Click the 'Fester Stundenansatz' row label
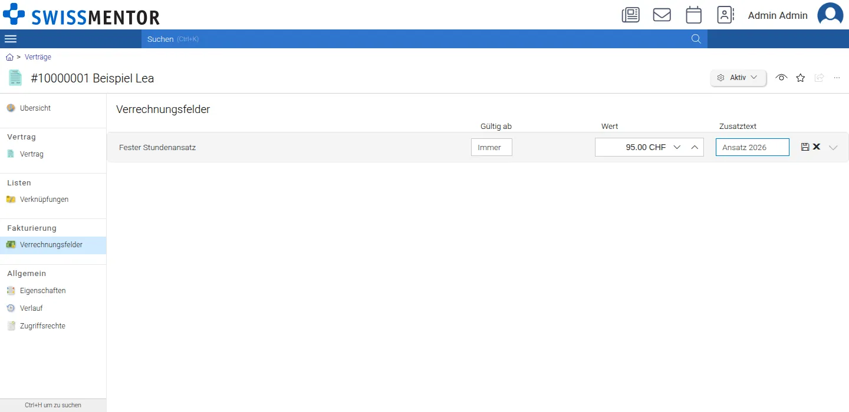The height and width of the screenshot is (412, 849). (157, 148)
